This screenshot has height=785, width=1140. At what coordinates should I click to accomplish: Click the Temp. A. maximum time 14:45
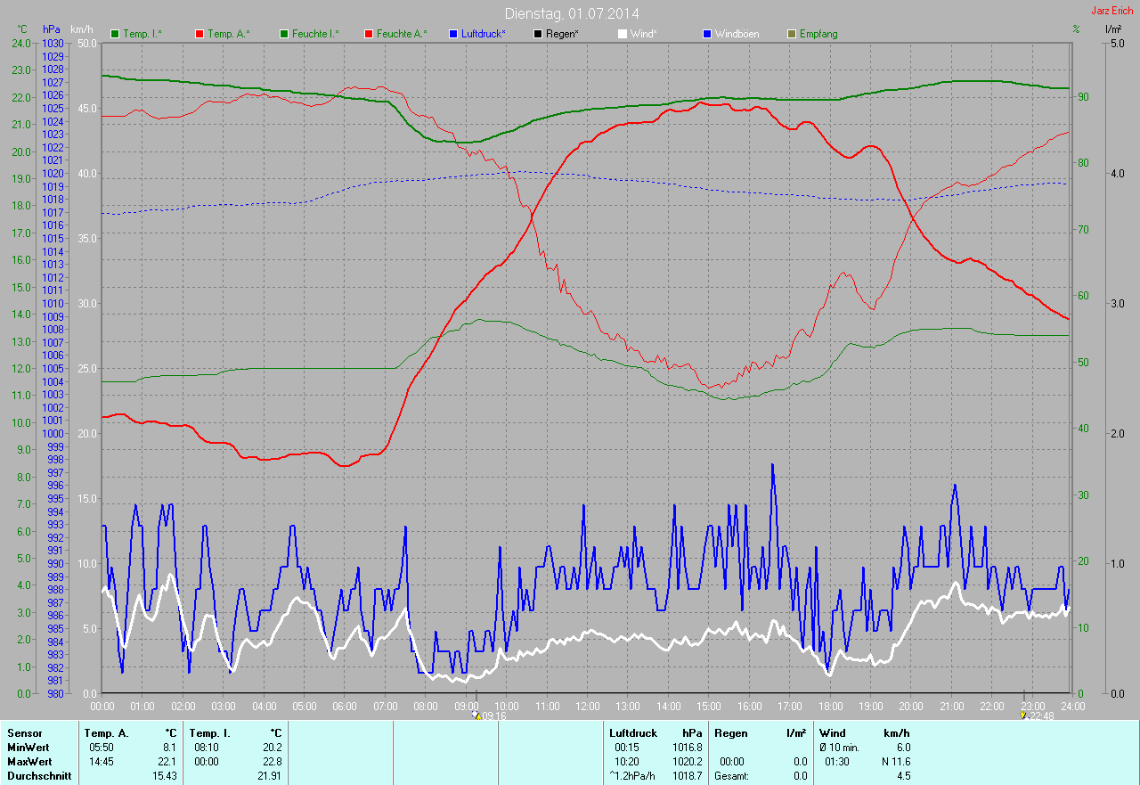tap(101, 762)
